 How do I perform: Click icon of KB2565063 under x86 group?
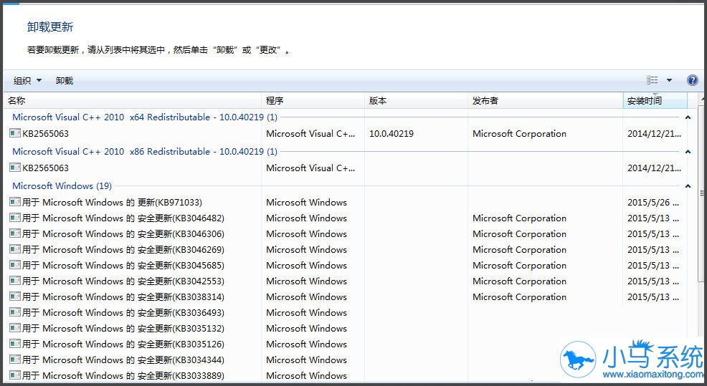pos(15,168)
